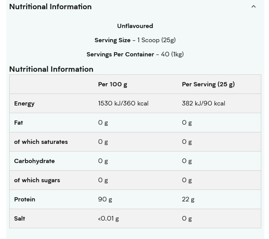Click the Salt row label
The width and height of the screenshot is (269, 239).
(x=20, y=218)
